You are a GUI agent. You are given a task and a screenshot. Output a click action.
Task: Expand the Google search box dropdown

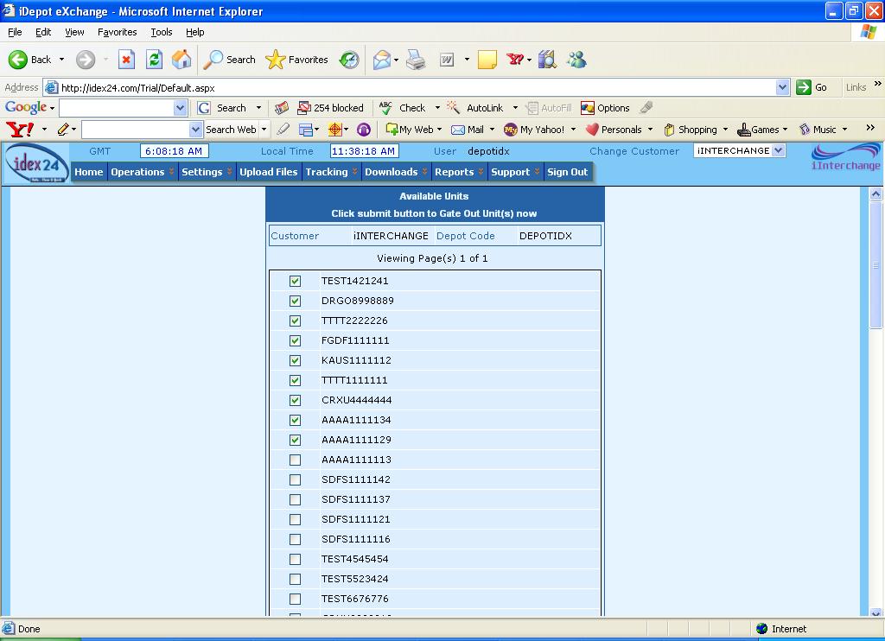(180, 108)
